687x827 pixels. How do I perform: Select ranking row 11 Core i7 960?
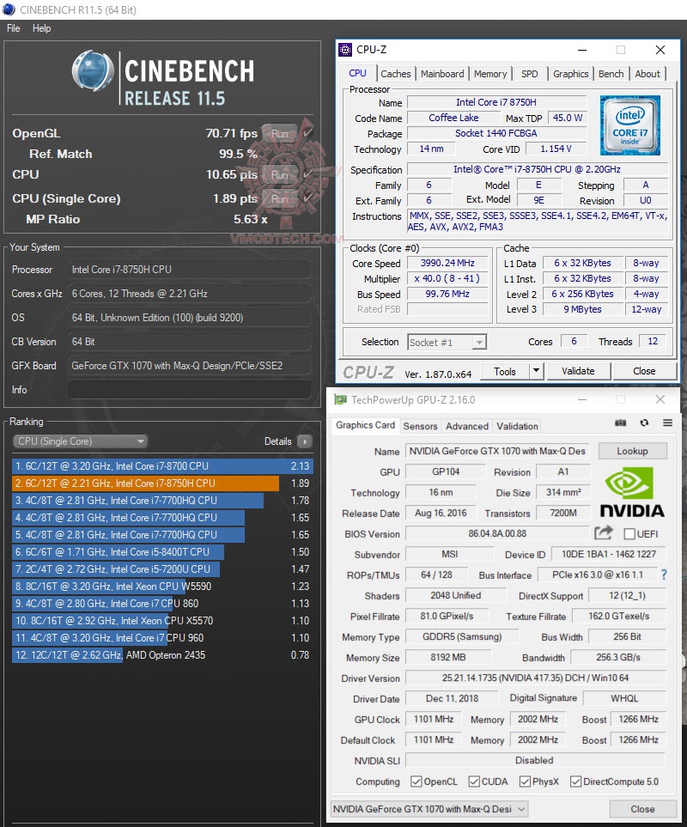(x=162, y=638)
